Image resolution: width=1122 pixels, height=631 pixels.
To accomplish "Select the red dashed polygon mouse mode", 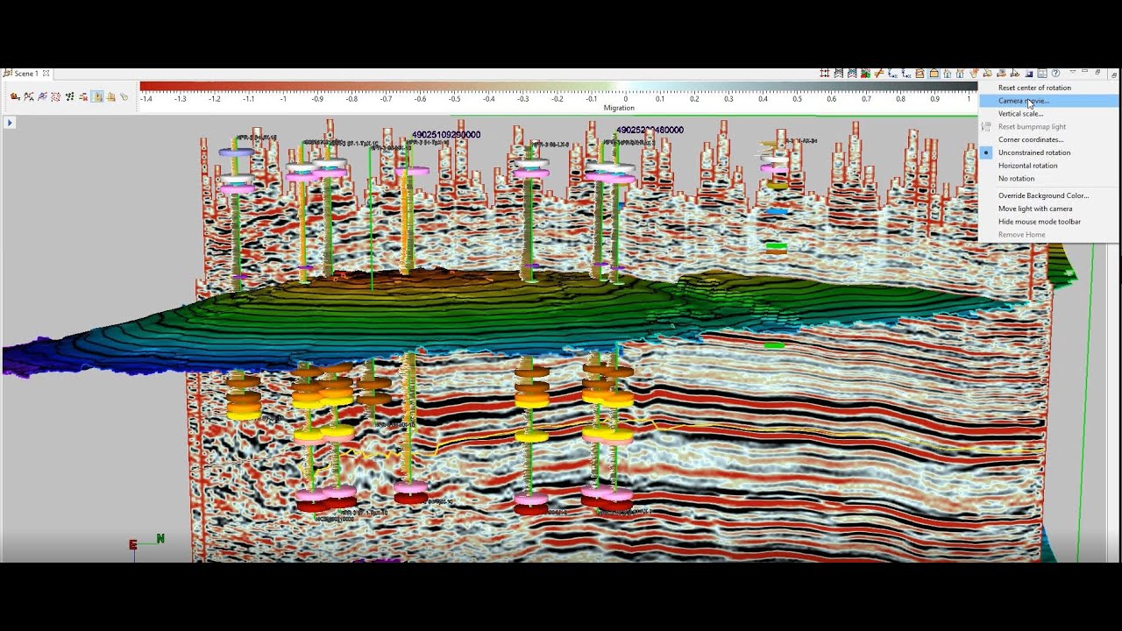I will [55, 96].
